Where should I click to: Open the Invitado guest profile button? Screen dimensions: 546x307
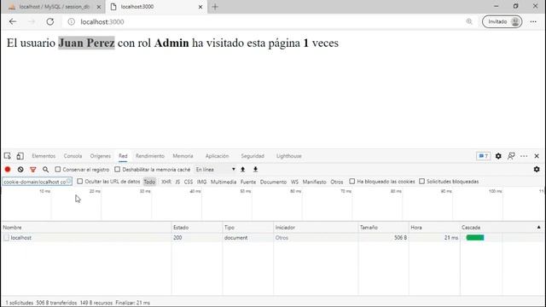502,21
